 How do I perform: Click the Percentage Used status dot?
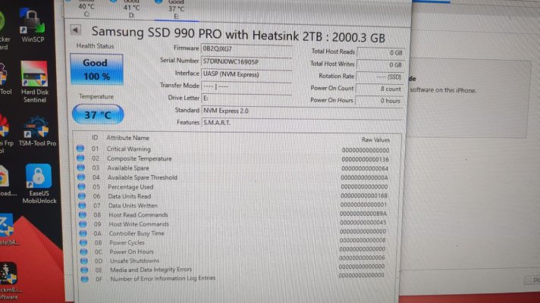[x=82, y=186]
